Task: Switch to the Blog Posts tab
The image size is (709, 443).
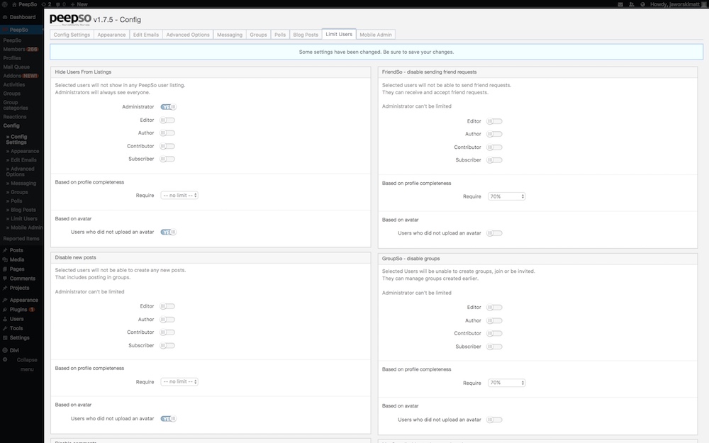Action: (306, 35)
